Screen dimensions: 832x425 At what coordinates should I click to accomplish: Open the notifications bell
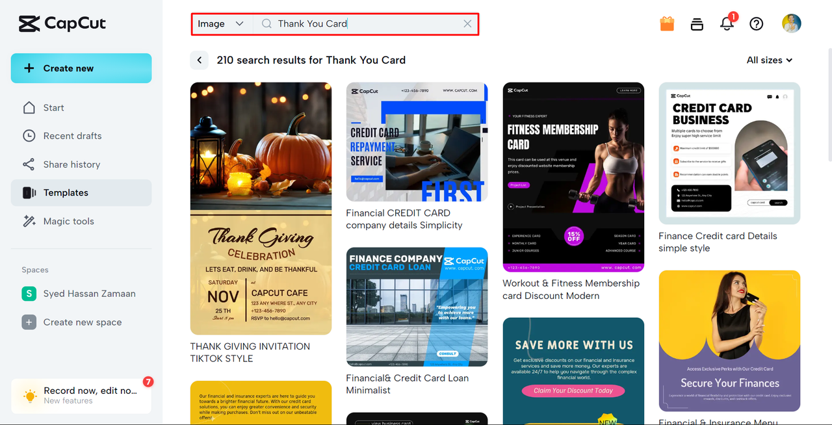pyautogui.click(x=727, y=23)
